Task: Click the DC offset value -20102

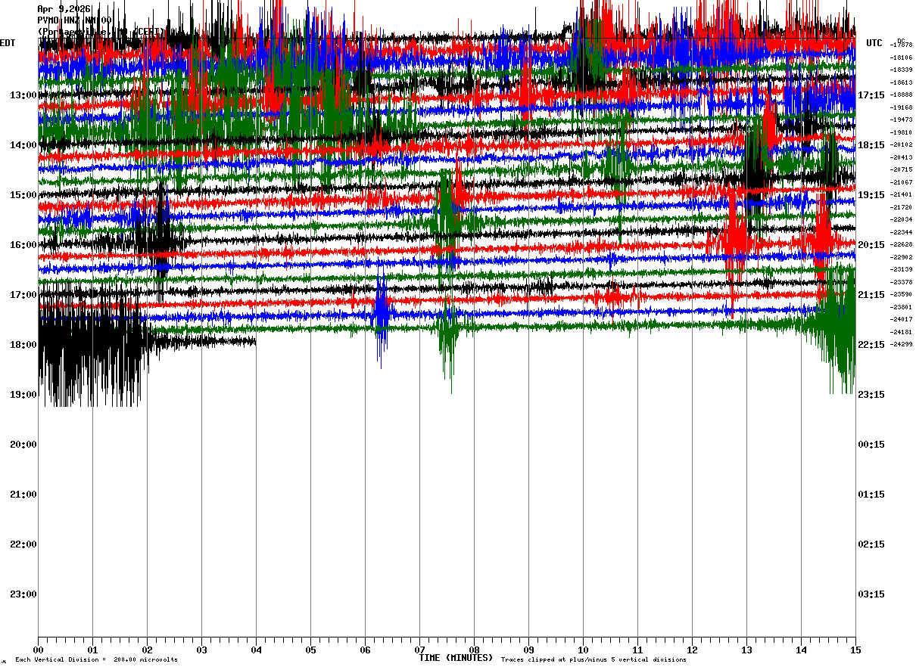Action: 902,145
